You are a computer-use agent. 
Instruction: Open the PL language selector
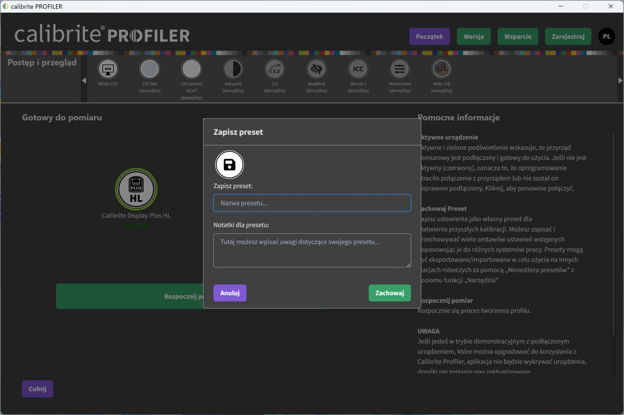click(x=606, y=37)
